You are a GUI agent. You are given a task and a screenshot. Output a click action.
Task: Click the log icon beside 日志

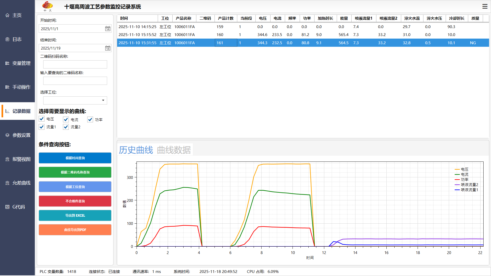point(7,39)
